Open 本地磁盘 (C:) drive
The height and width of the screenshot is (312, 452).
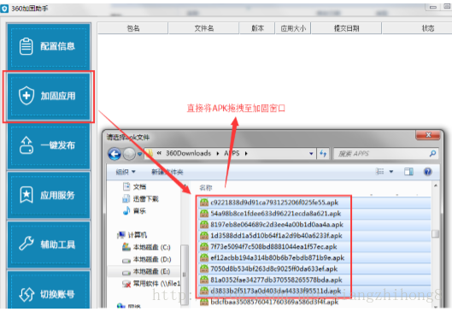pyautogui.click(x=146, y=247)
